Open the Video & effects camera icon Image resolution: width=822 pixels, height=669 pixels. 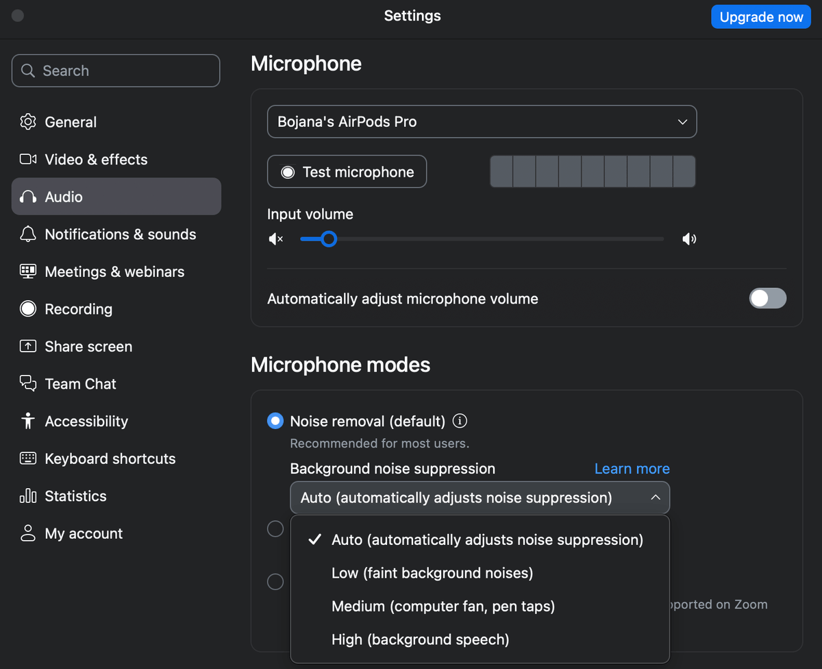(28, 159)
